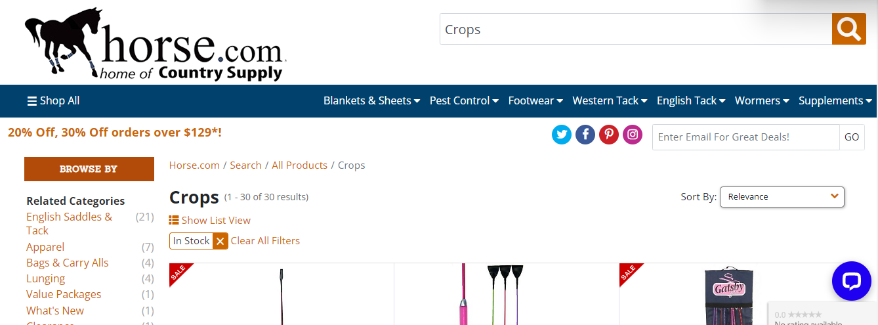Select English Saddles & Tack category
Viewport: 878px width, 325px height.
[x=69, y=223]
